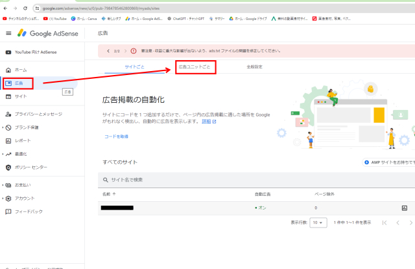Viewport: 415px width, 269px height.
Task: Click the 詳細 learn more link
Action: coord(208,121)
